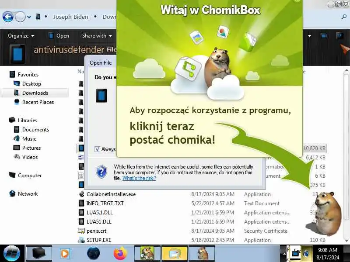Switch to ChomikBox taskbar button
The image size is (350, 262).
[x=147, y=254]
